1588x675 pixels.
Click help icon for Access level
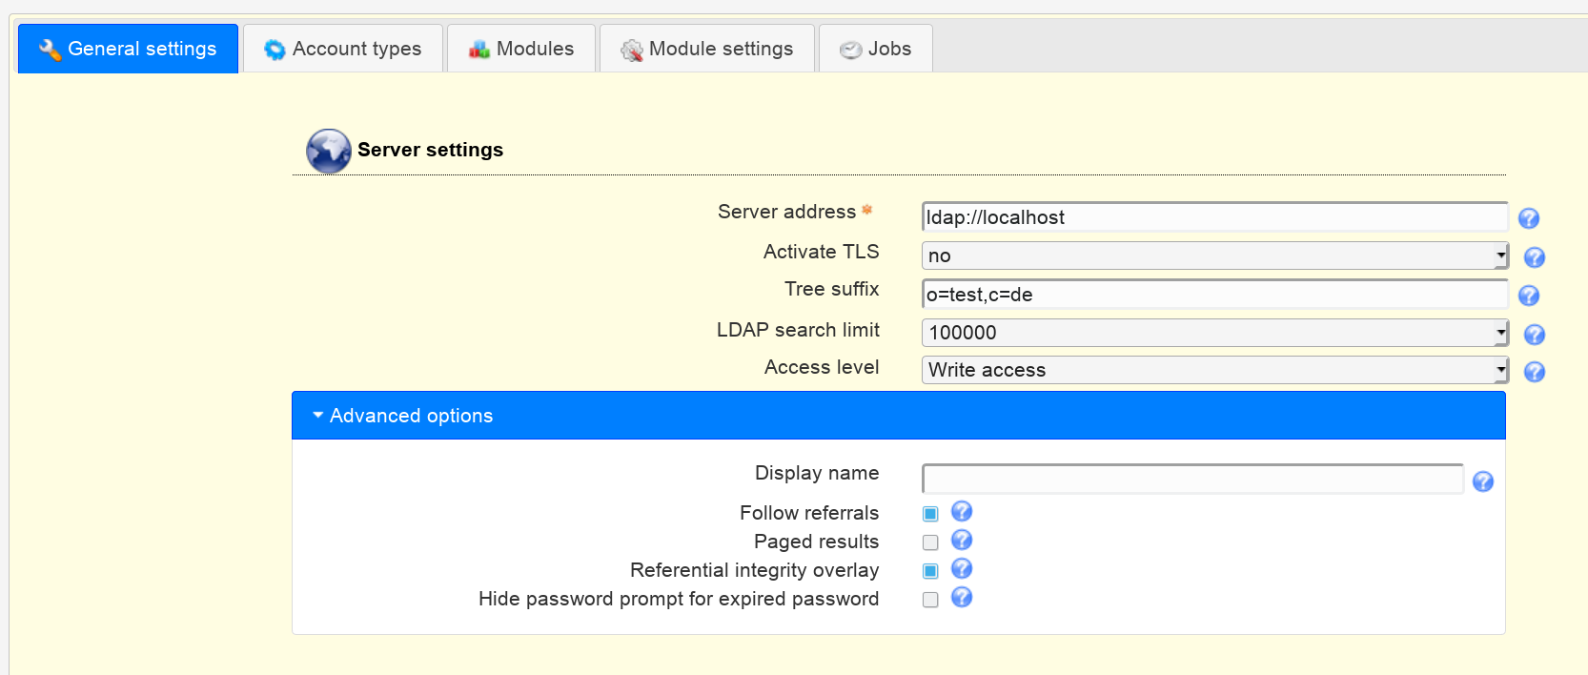(1534, 372)
